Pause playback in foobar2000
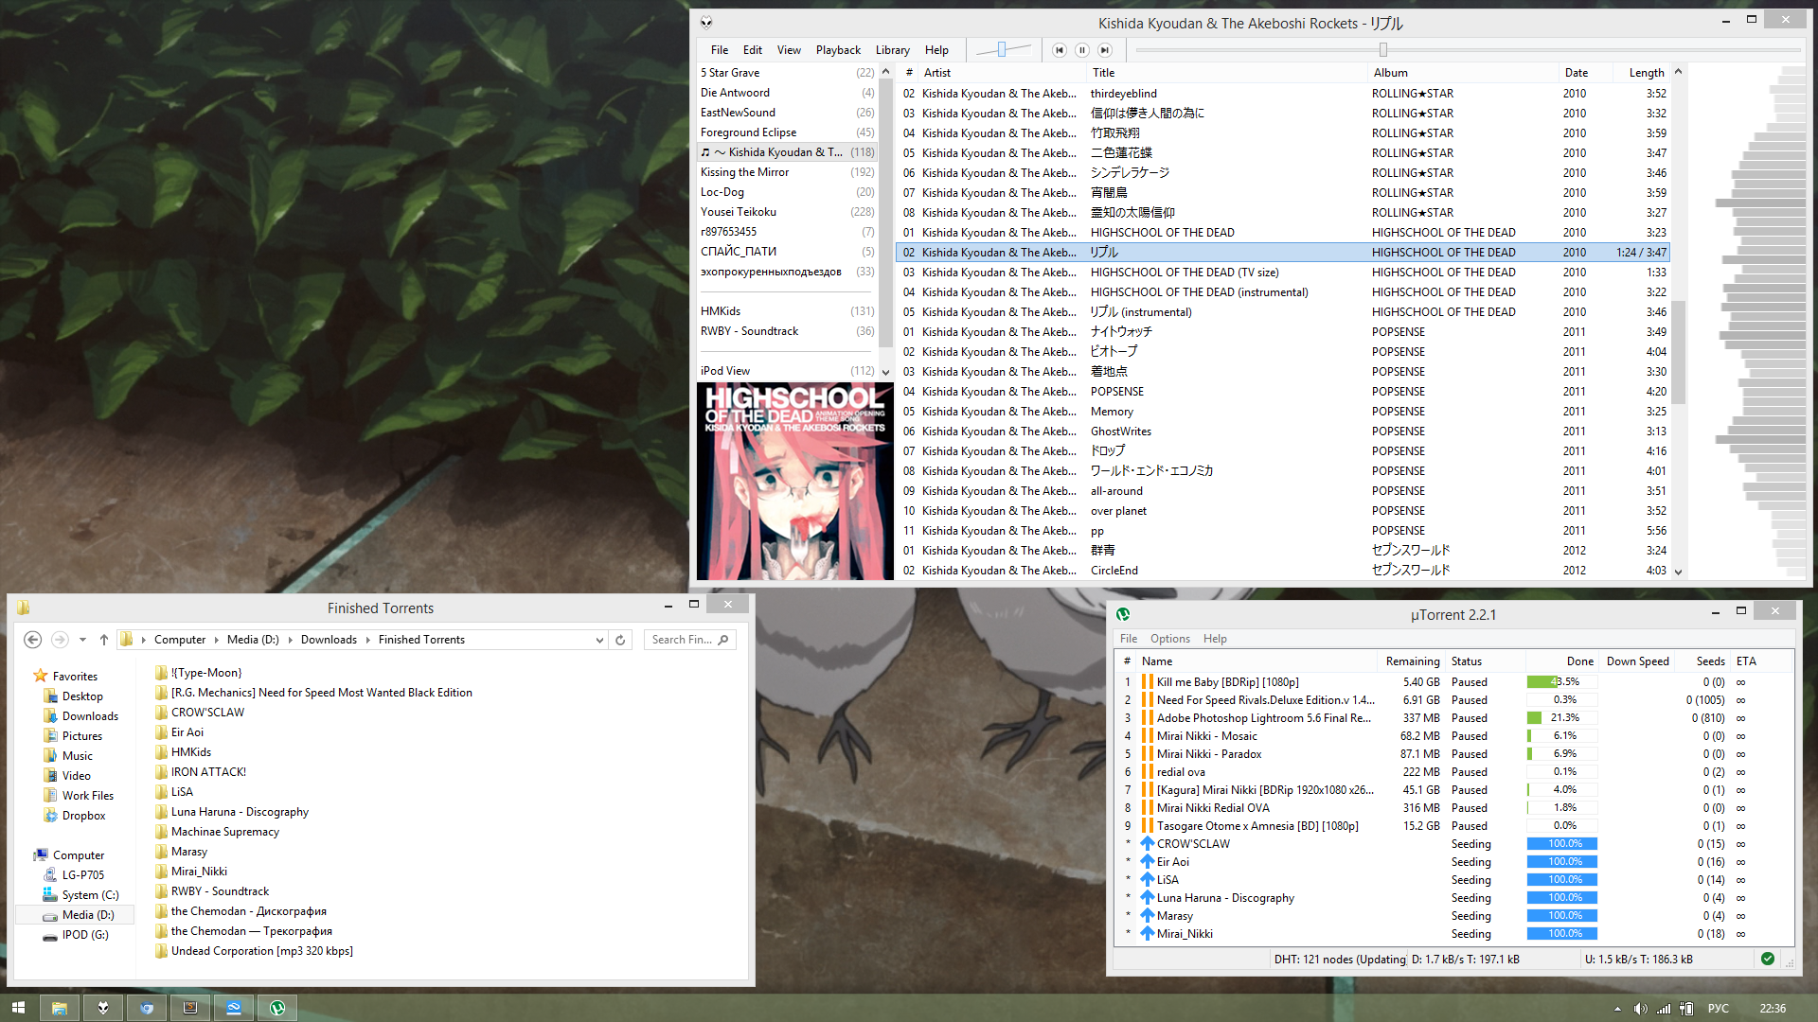Image resolution: width=1818 pixels, height=1022 pixels. point(1081,50)
